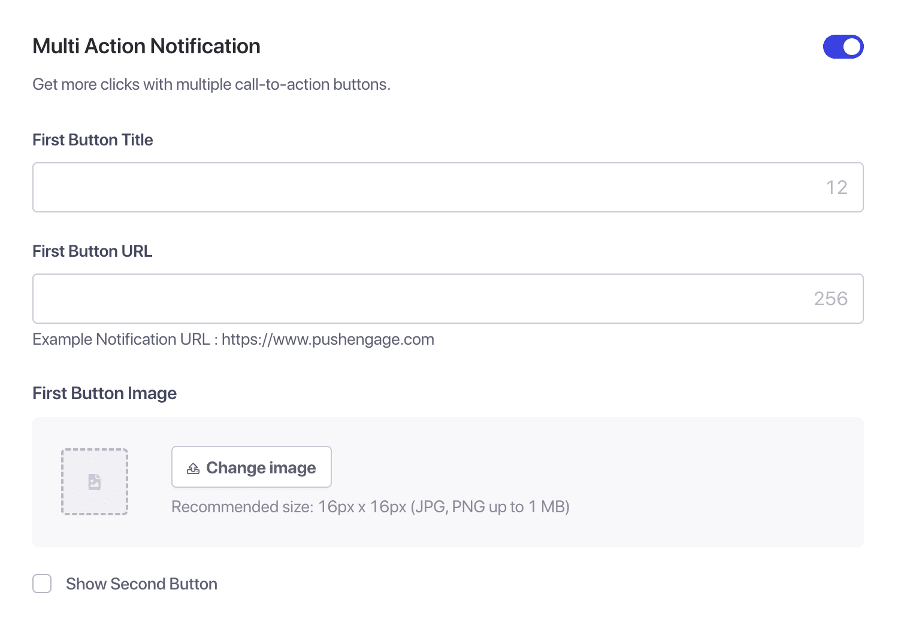Focus the First Button URL input field

(419, 299)
